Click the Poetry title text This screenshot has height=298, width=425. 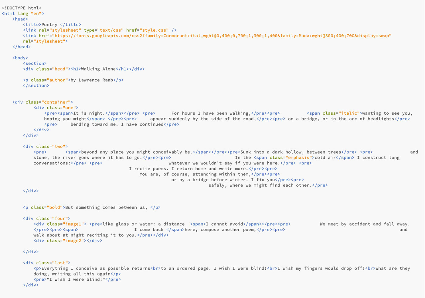click(49, 25)
